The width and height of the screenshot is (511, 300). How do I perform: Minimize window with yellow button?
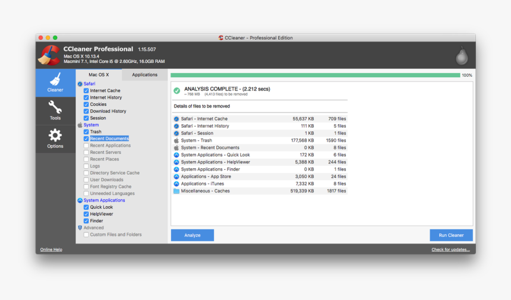pyautogui.click(x=48, y=38)
